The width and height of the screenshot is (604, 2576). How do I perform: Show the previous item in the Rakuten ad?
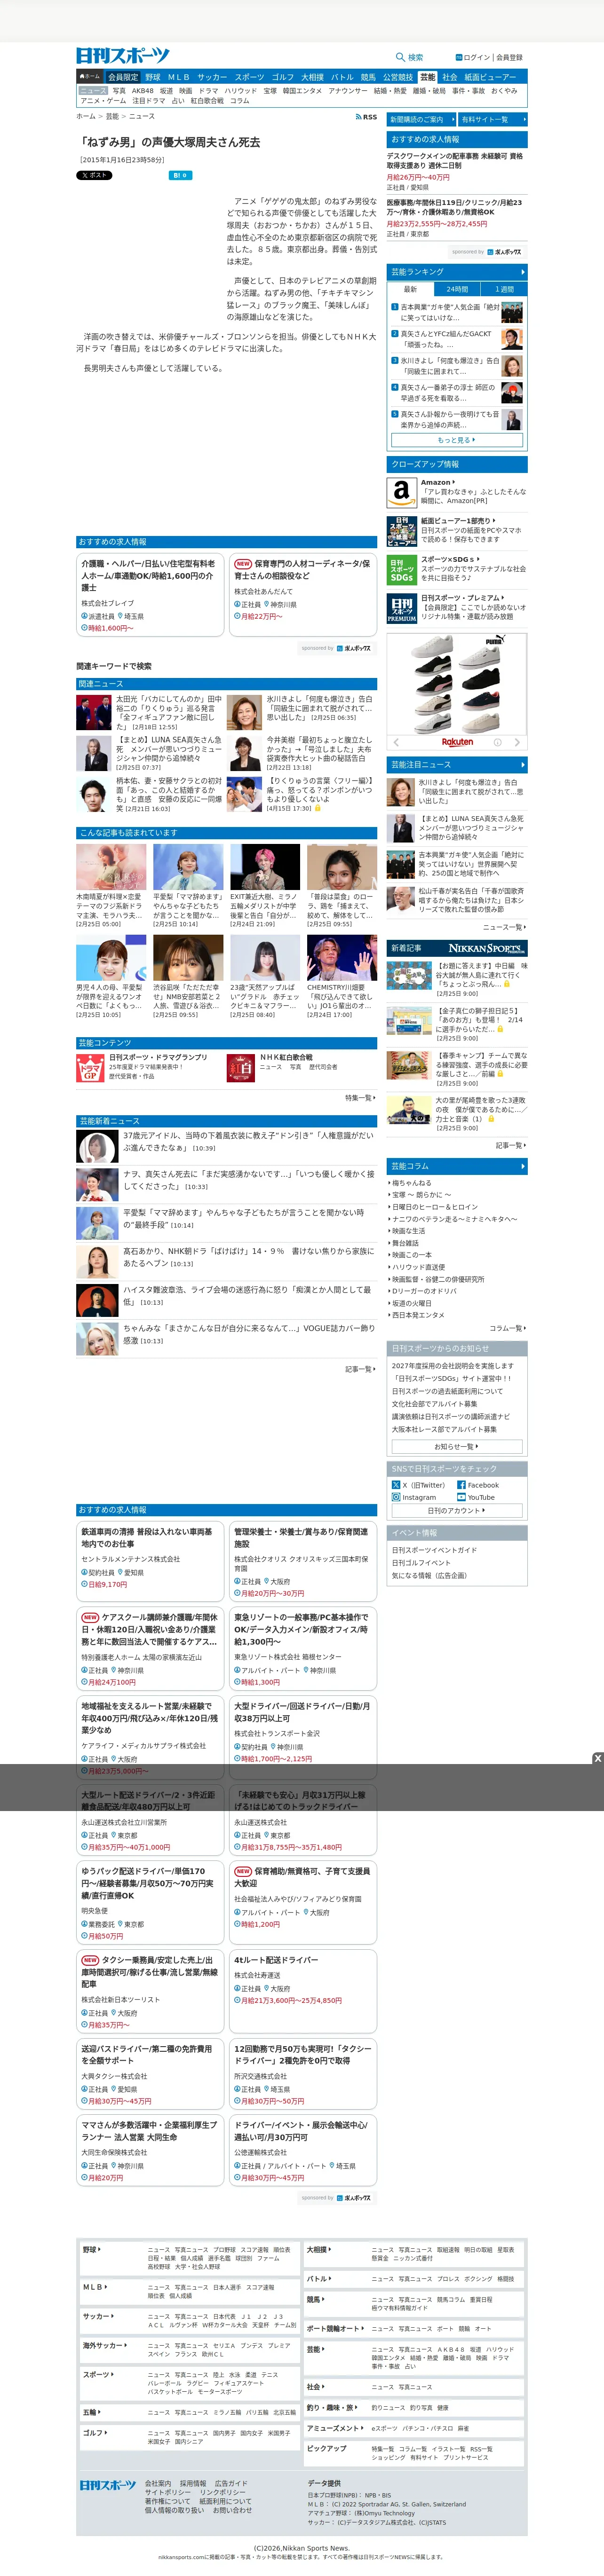point(396,742)
